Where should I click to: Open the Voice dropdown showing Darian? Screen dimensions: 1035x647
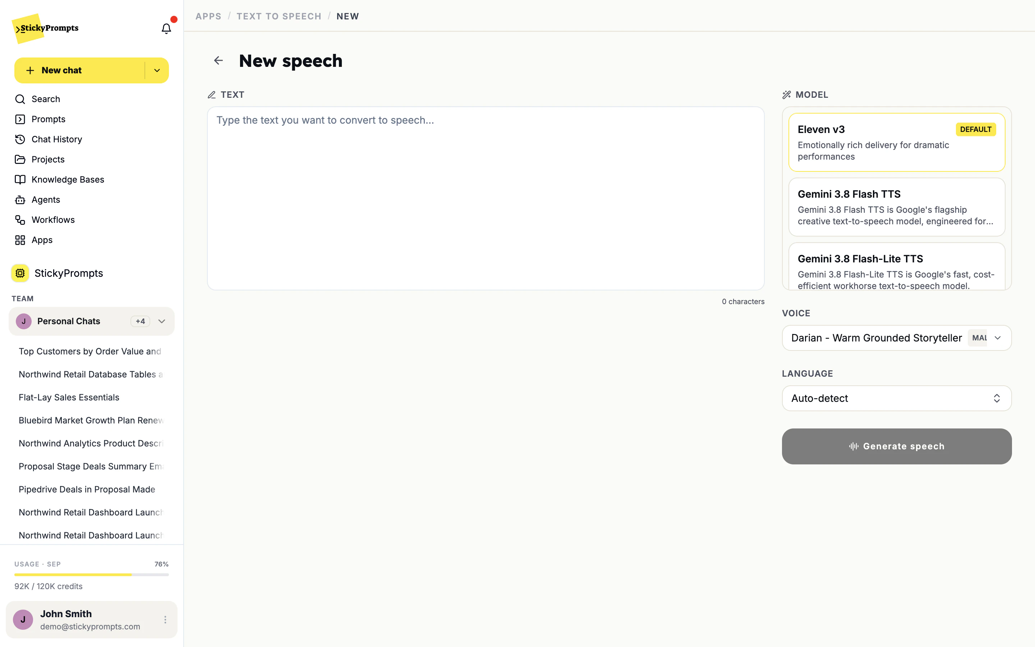click(896, 338)
